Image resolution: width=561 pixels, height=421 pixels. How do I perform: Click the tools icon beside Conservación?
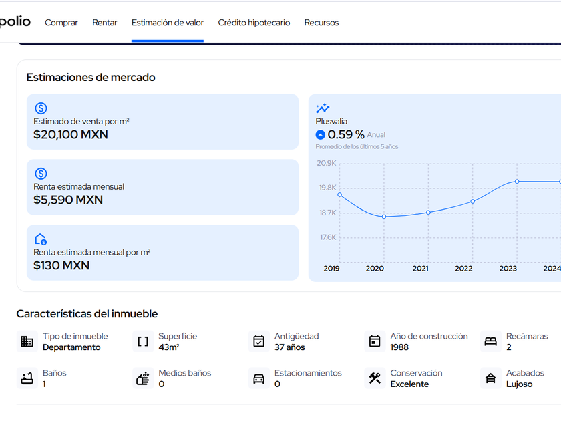pyautogui.click(x=375, y=378)
